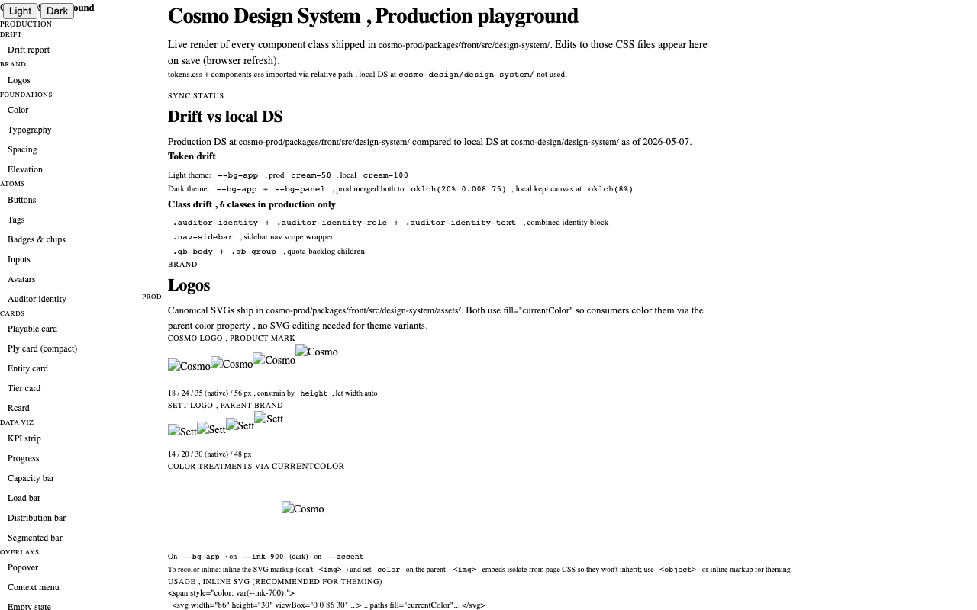Screen dimensions: 977x610
Task: Click the cream-100 token value
Action: pos(385,175)
